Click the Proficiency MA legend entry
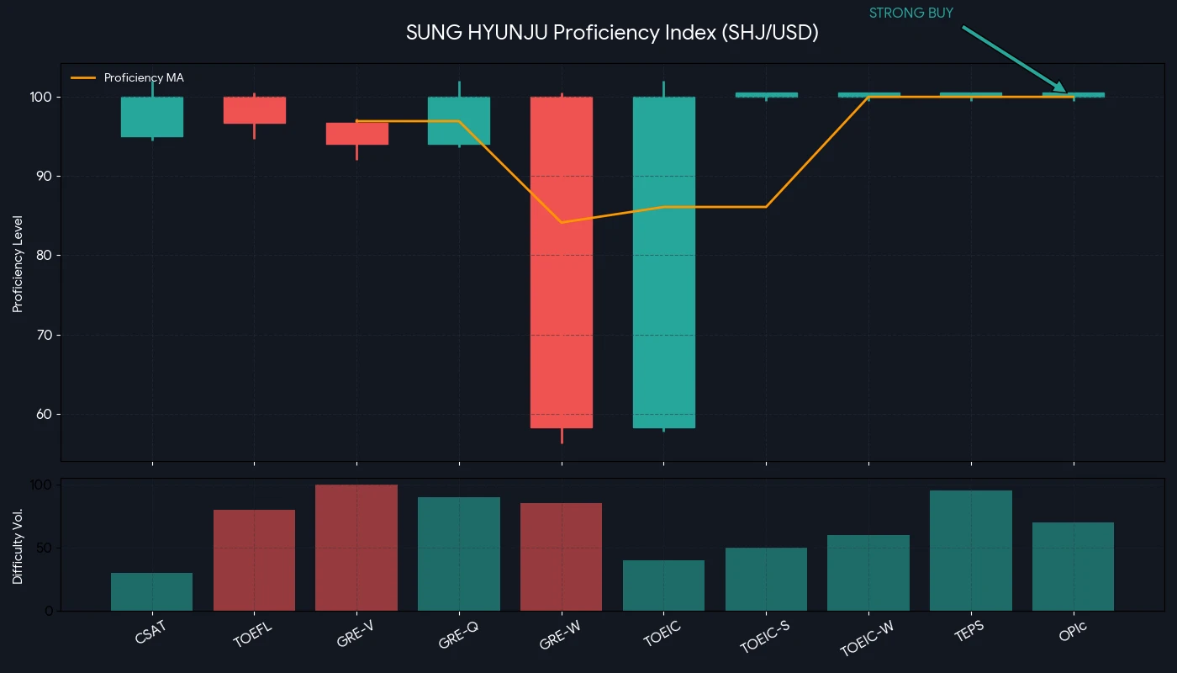This screenshot has height=673, width=1177. (127, 77)
